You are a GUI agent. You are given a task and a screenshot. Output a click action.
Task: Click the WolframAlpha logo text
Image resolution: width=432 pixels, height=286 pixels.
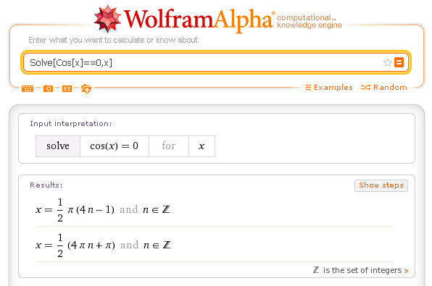click(x=199, y=20)
